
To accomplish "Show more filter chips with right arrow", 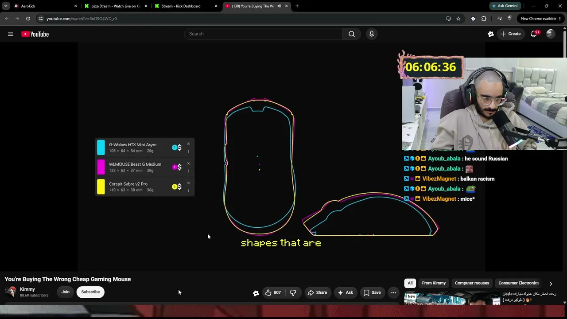I will (x=551, y=284).
